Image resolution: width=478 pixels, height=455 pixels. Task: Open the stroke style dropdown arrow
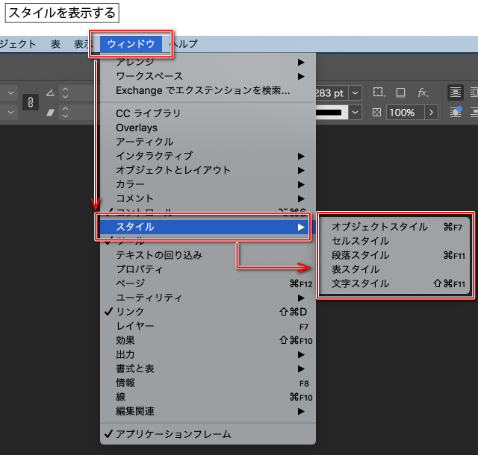pyautogui.click(x=356, y=113)
